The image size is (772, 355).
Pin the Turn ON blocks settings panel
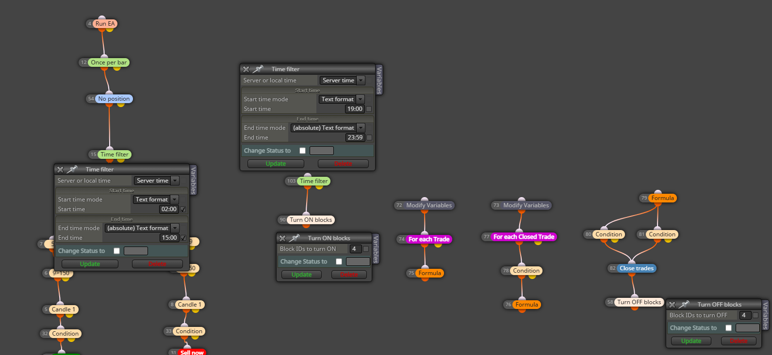[x=295, y=238]
